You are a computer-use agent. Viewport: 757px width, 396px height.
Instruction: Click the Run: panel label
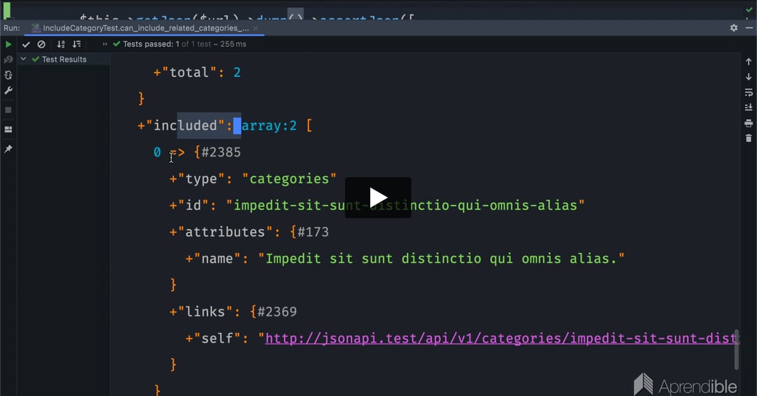(x=12, y=28)
